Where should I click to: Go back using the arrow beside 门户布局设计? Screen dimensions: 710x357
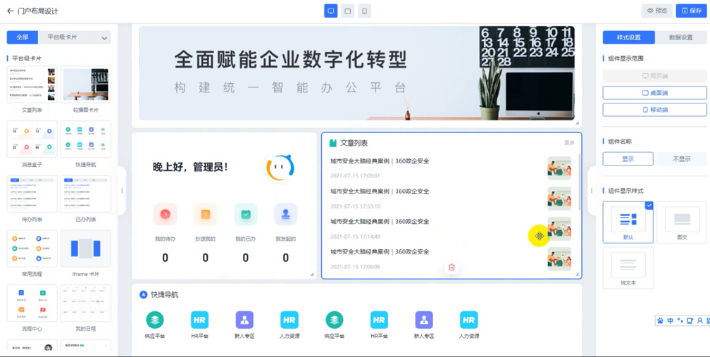[10, 11]
